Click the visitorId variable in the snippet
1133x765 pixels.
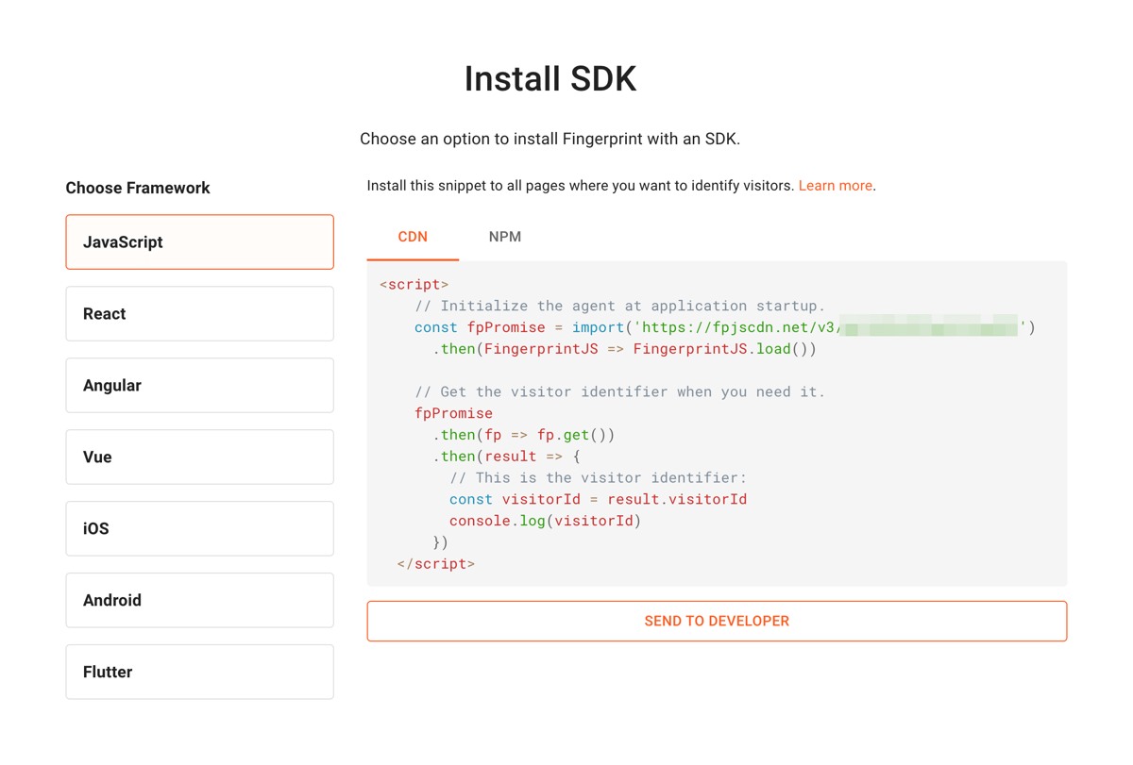tap(541, 498)
